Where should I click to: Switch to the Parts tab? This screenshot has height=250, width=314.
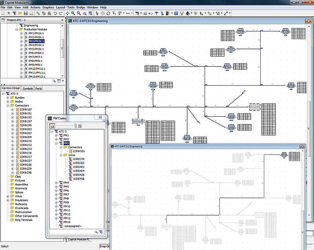tap(39, 88)
